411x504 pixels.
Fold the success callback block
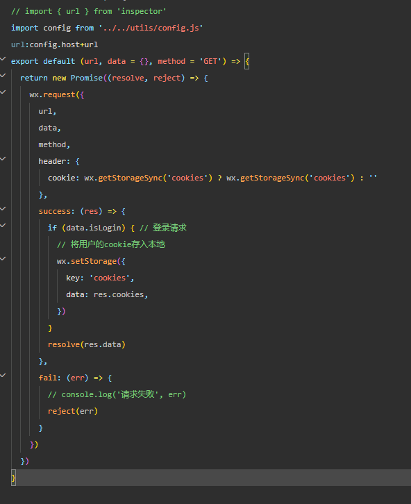(3, 209)
